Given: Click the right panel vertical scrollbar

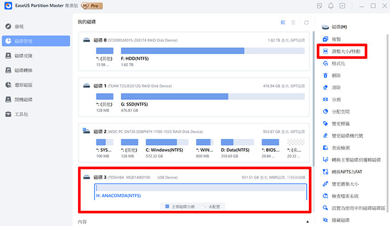Looking at the screenshot, I should (387, 124).
